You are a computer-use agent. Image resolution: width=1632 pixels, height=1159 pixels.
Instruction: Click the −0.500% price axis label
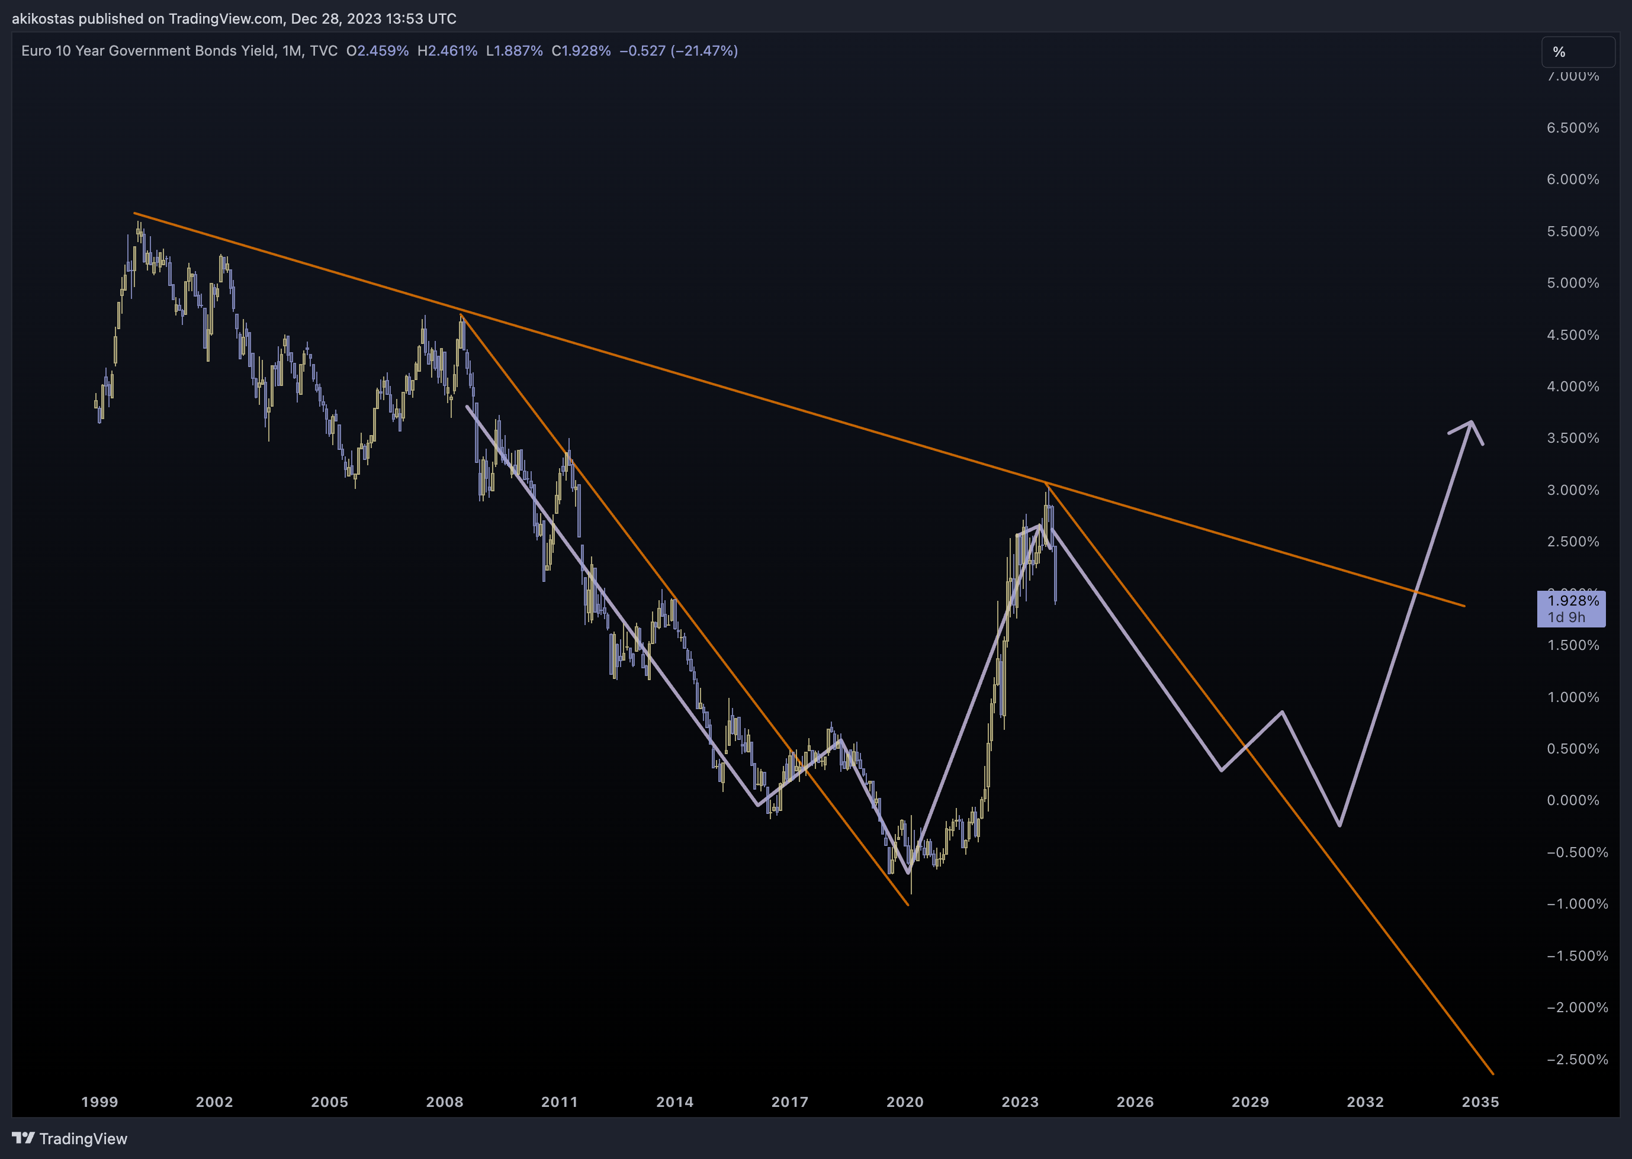[x=1578, y=852]
